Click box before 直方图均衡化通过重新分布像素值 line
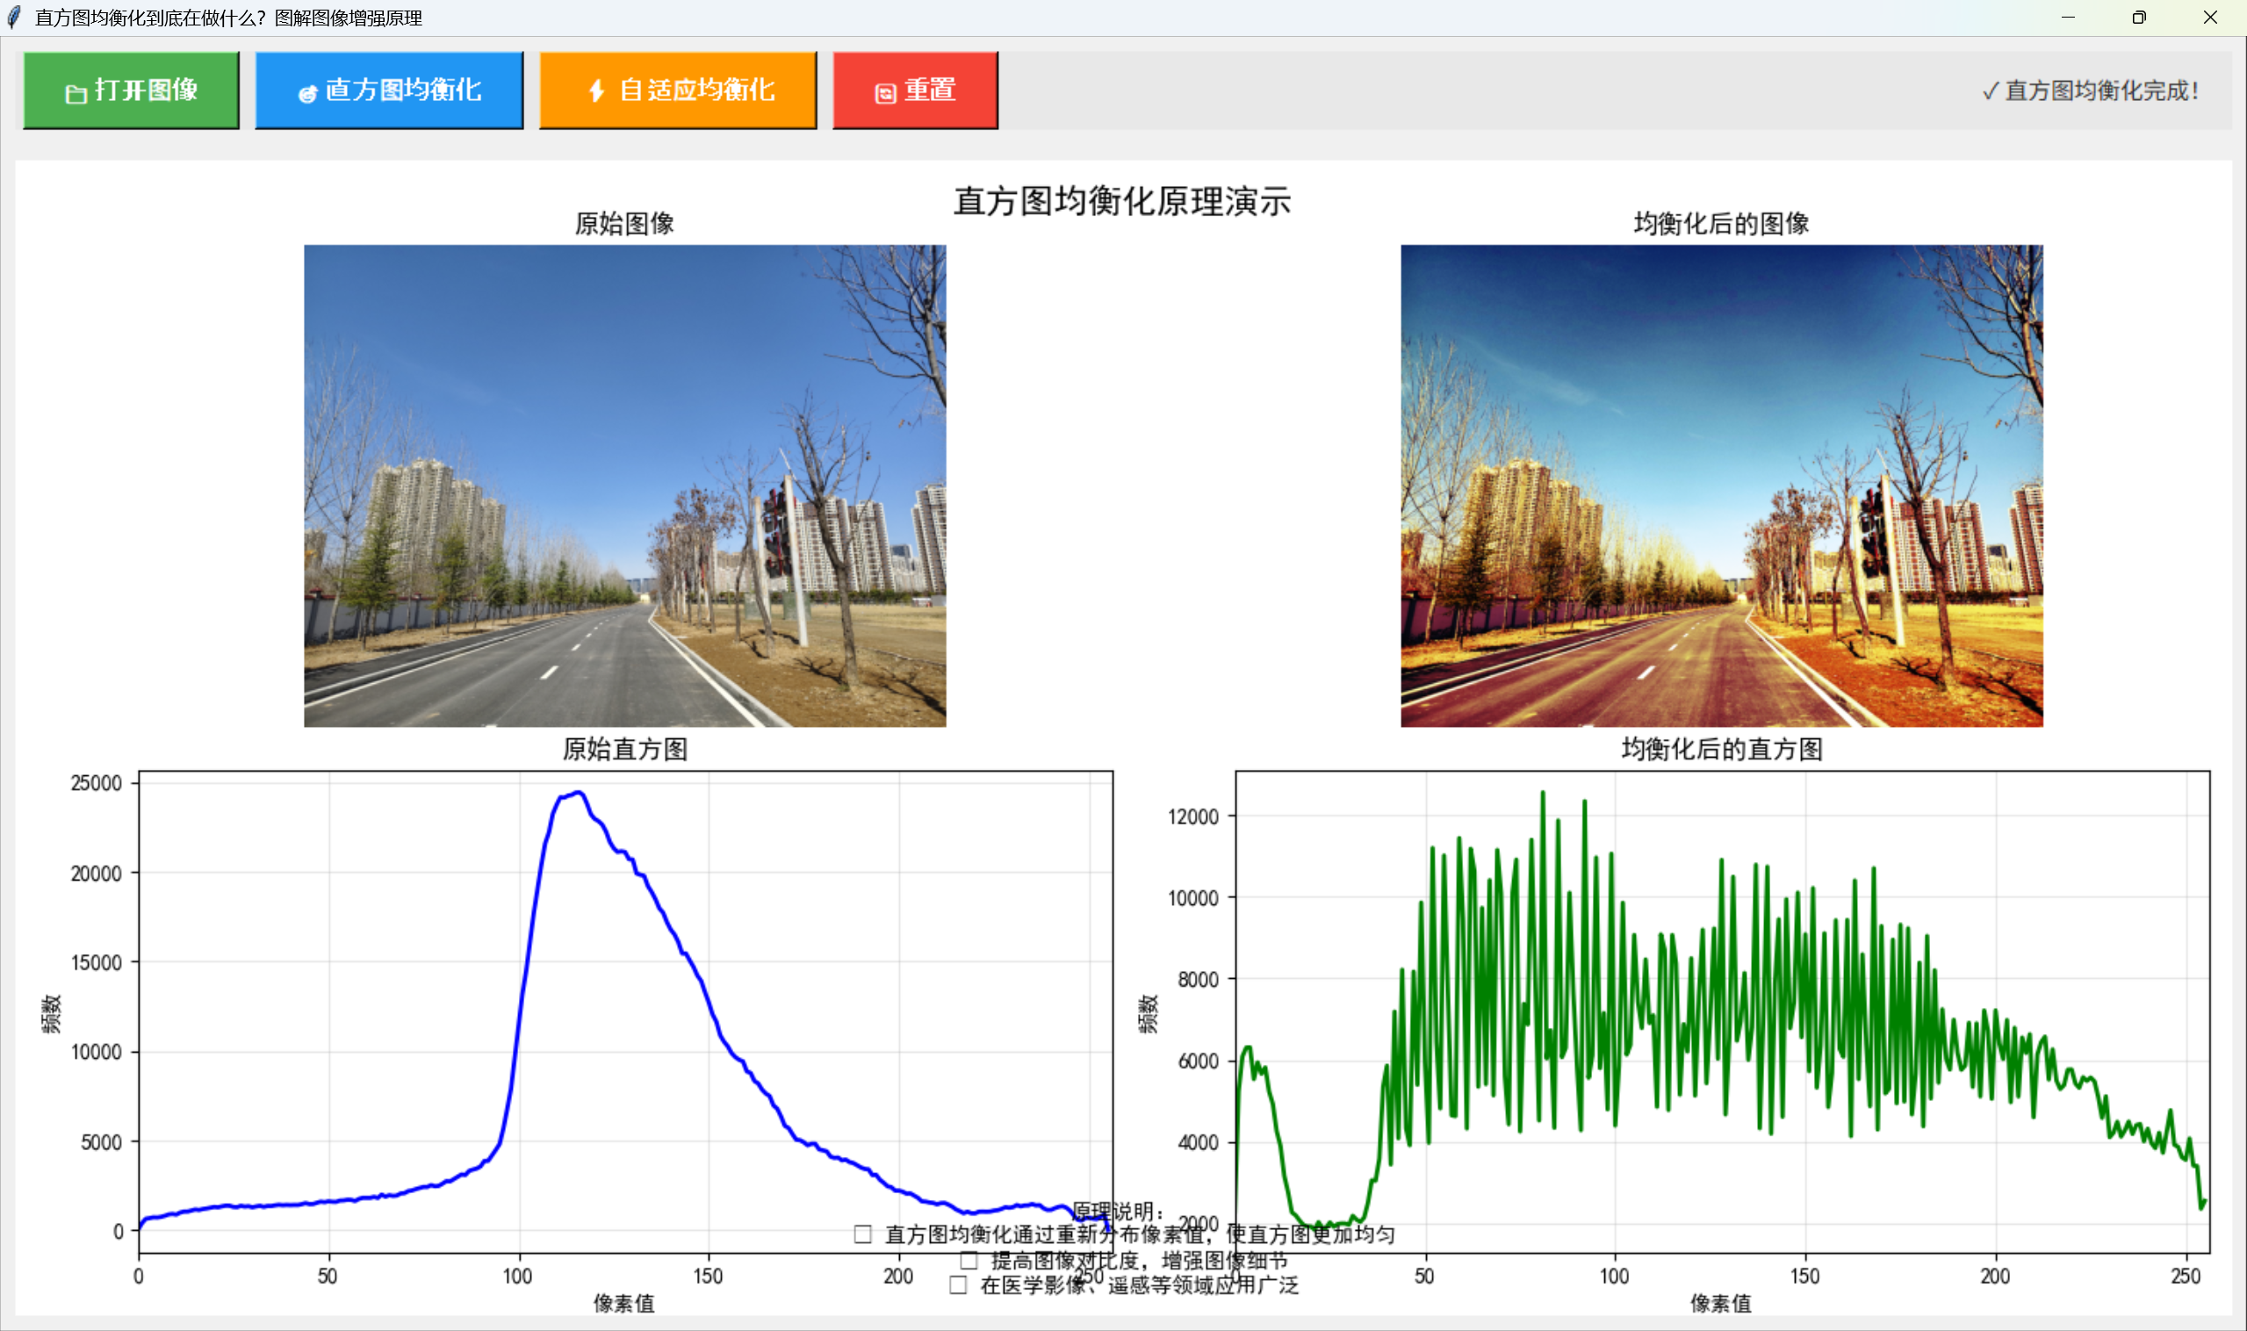Image resolution: width=2247 pixels, height=1331 pixels. [x=863, y=1234]
